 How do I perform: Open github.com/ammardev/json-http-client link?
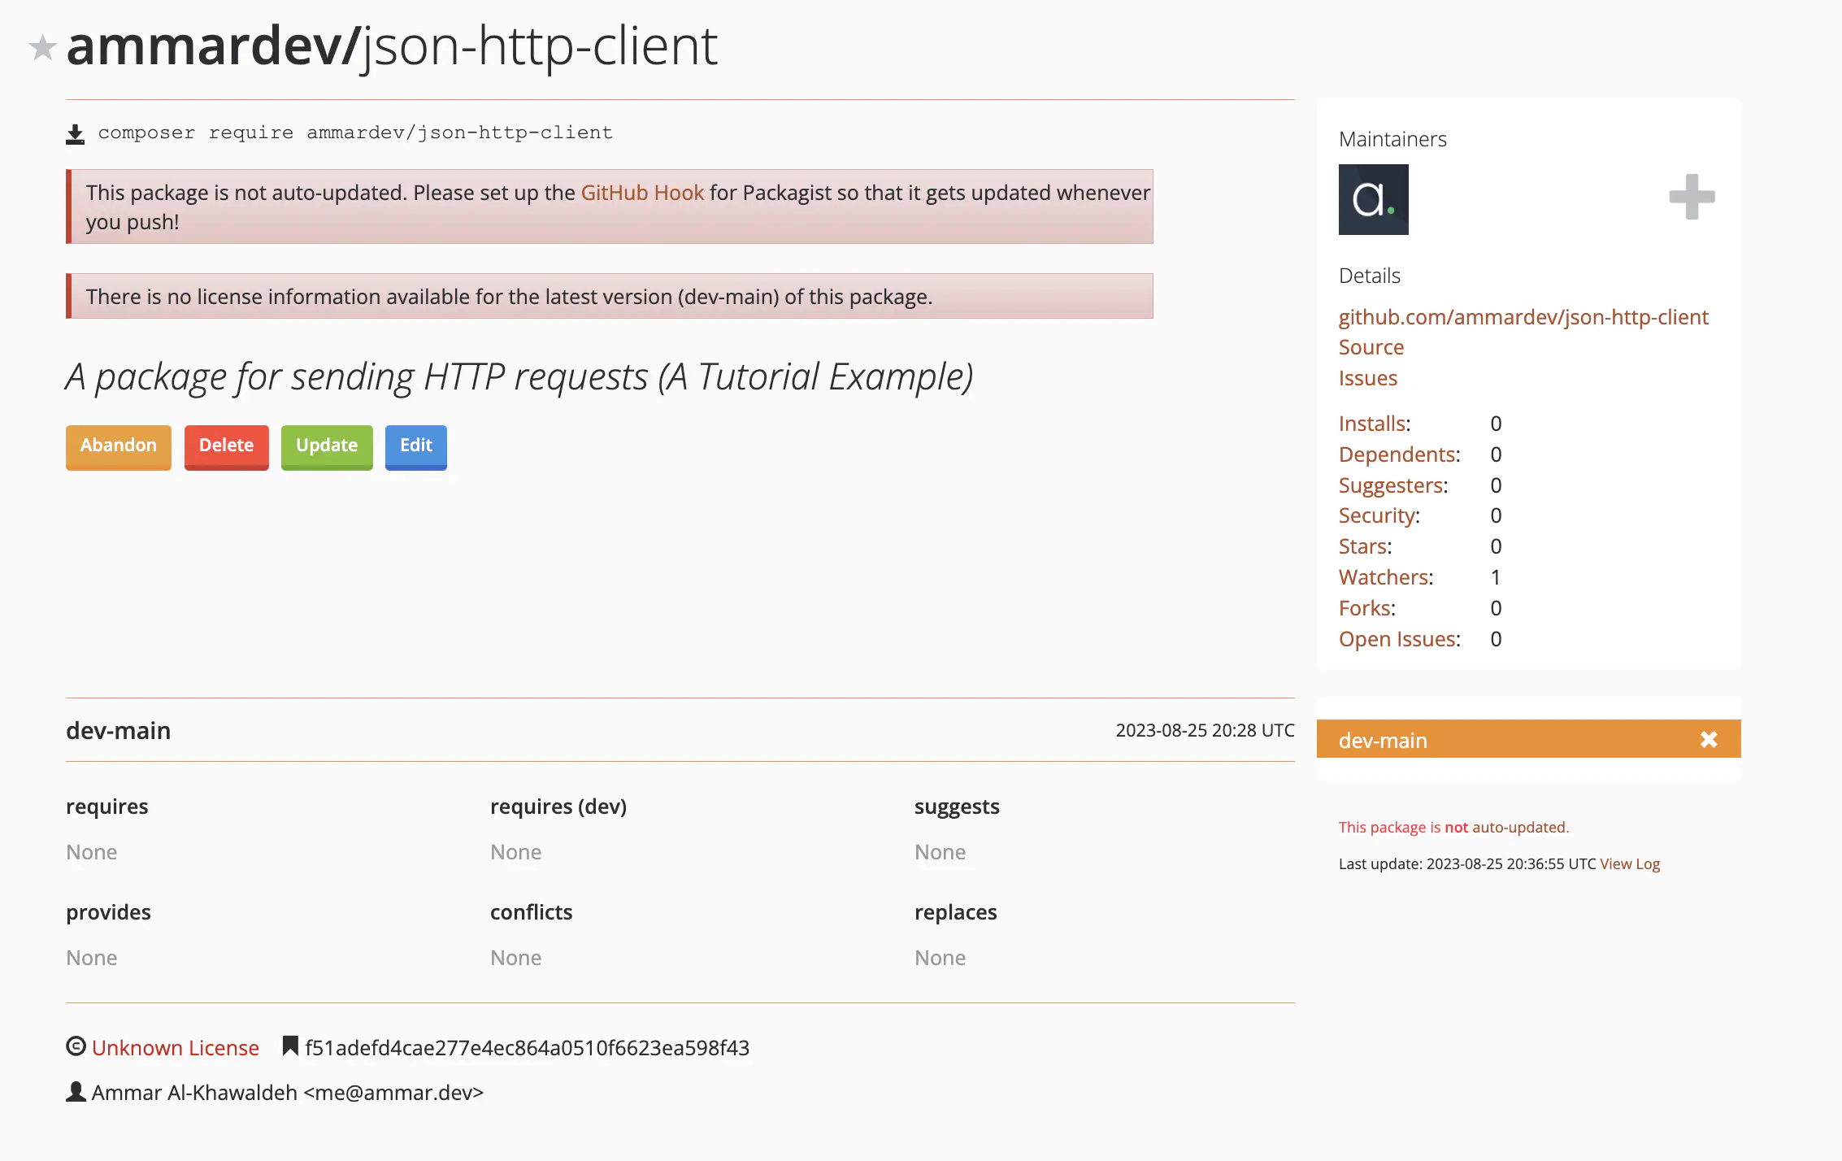(x=1523, y=317)
